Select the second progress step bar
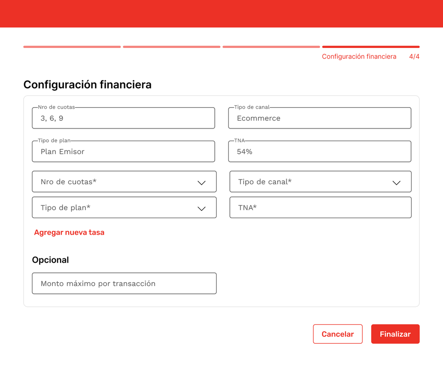This screenshot has width=443, height=367. click(x=172, y=47)
